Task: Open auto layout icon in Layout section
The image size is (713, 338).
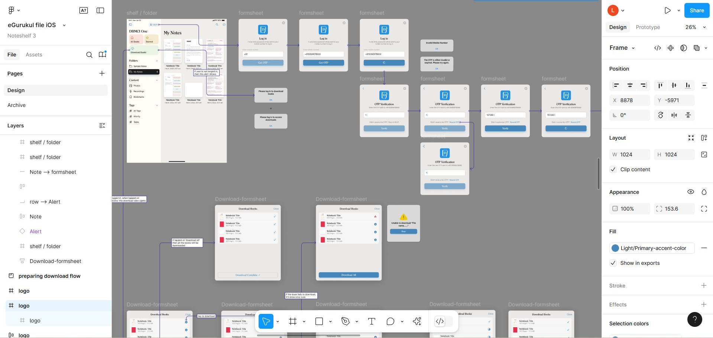Action: coord(704,138)
